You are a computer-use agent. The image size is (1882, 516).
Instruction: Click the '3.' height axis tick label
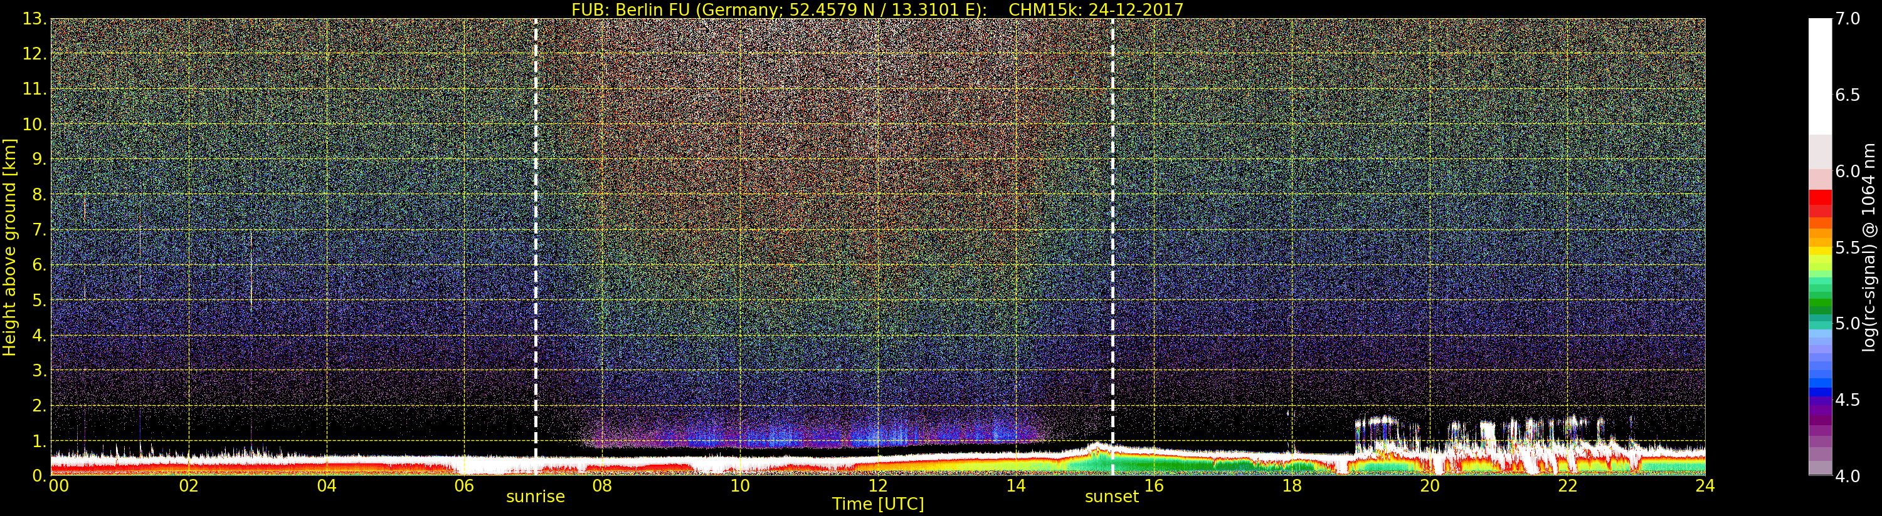(39, 370)
